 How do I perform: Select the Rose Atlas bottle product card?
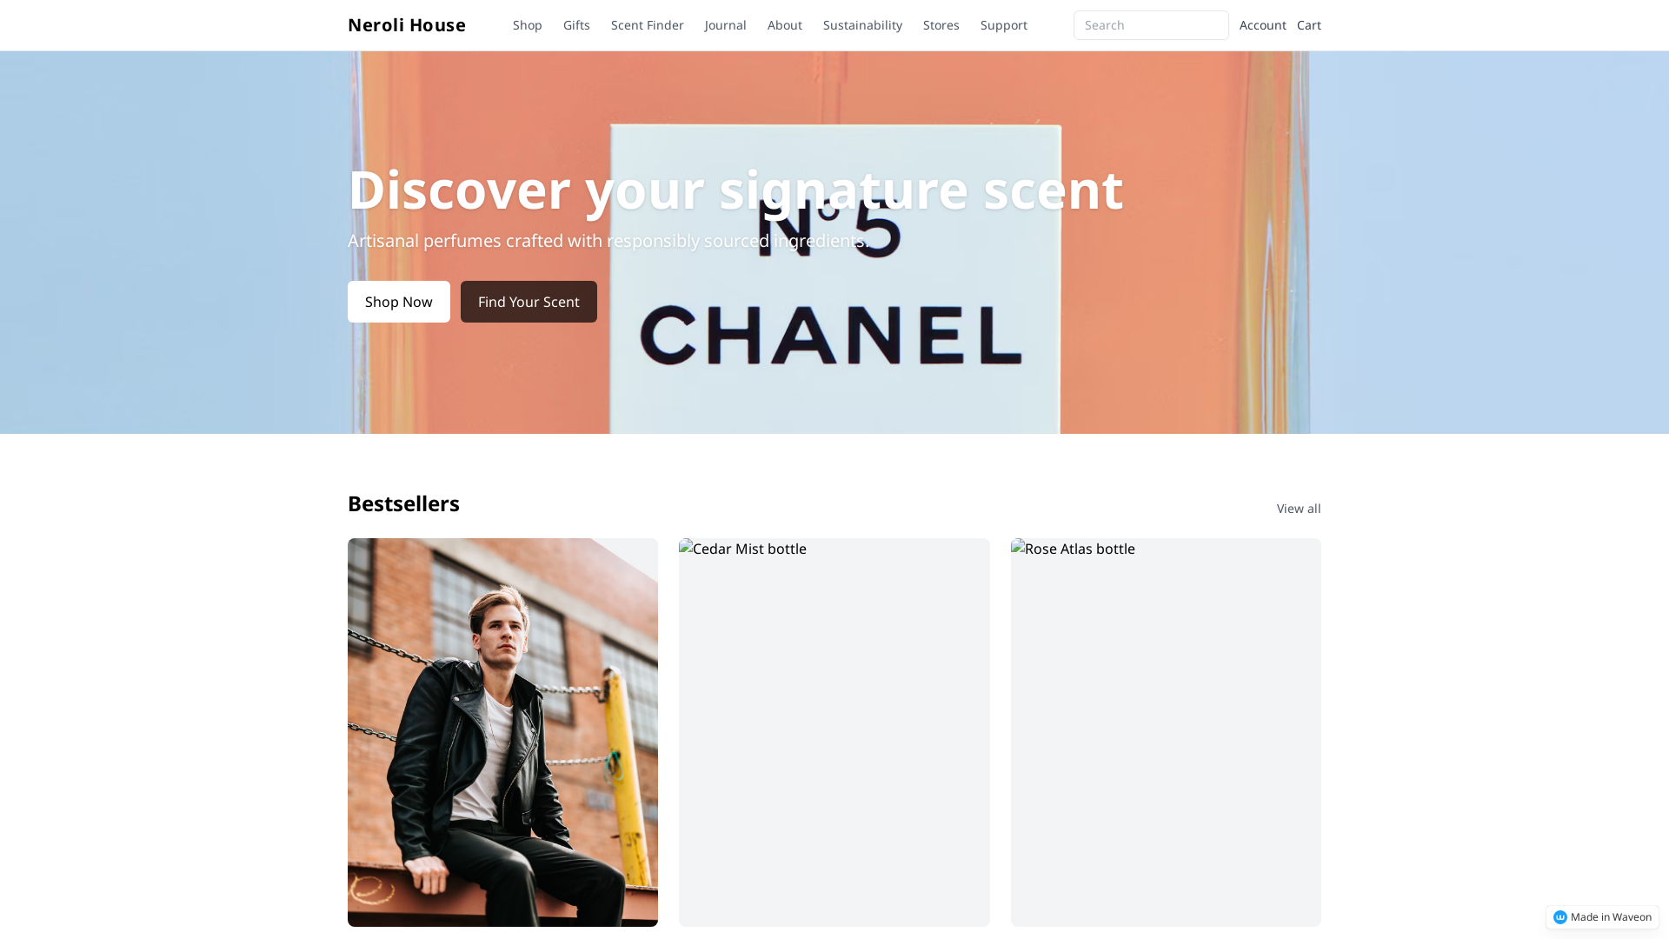[1165, 732]
